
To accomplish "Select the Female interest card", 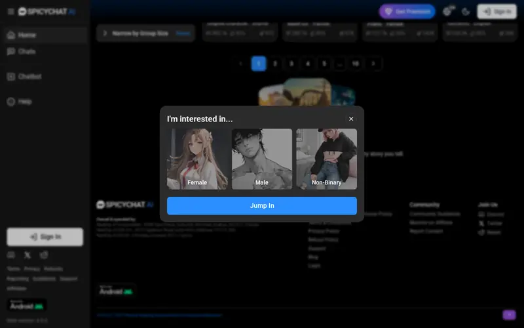I will 197,159.
